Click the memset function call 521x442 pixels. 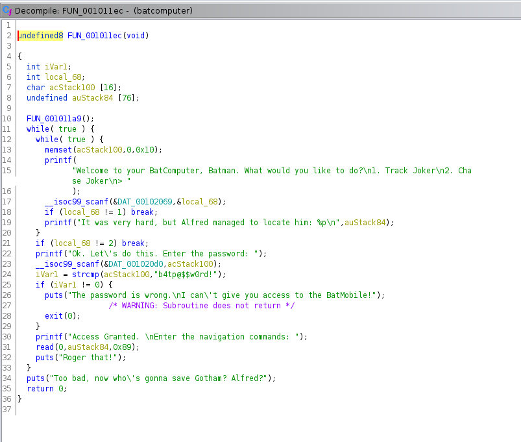pos(58,149)
